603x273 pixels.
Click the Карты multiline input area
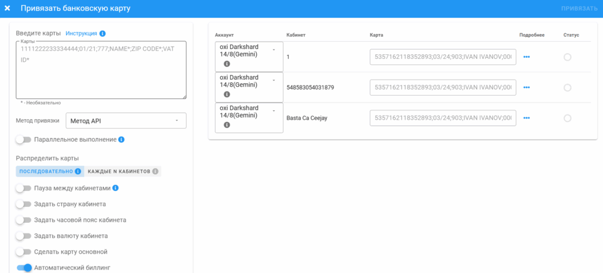(x=101, y=70)
